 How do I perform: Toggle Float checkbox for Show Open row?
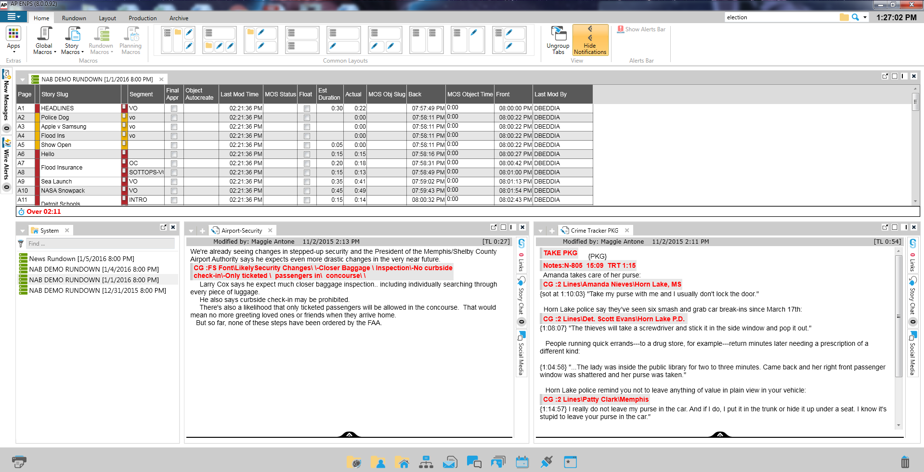(x=307, y=145)
